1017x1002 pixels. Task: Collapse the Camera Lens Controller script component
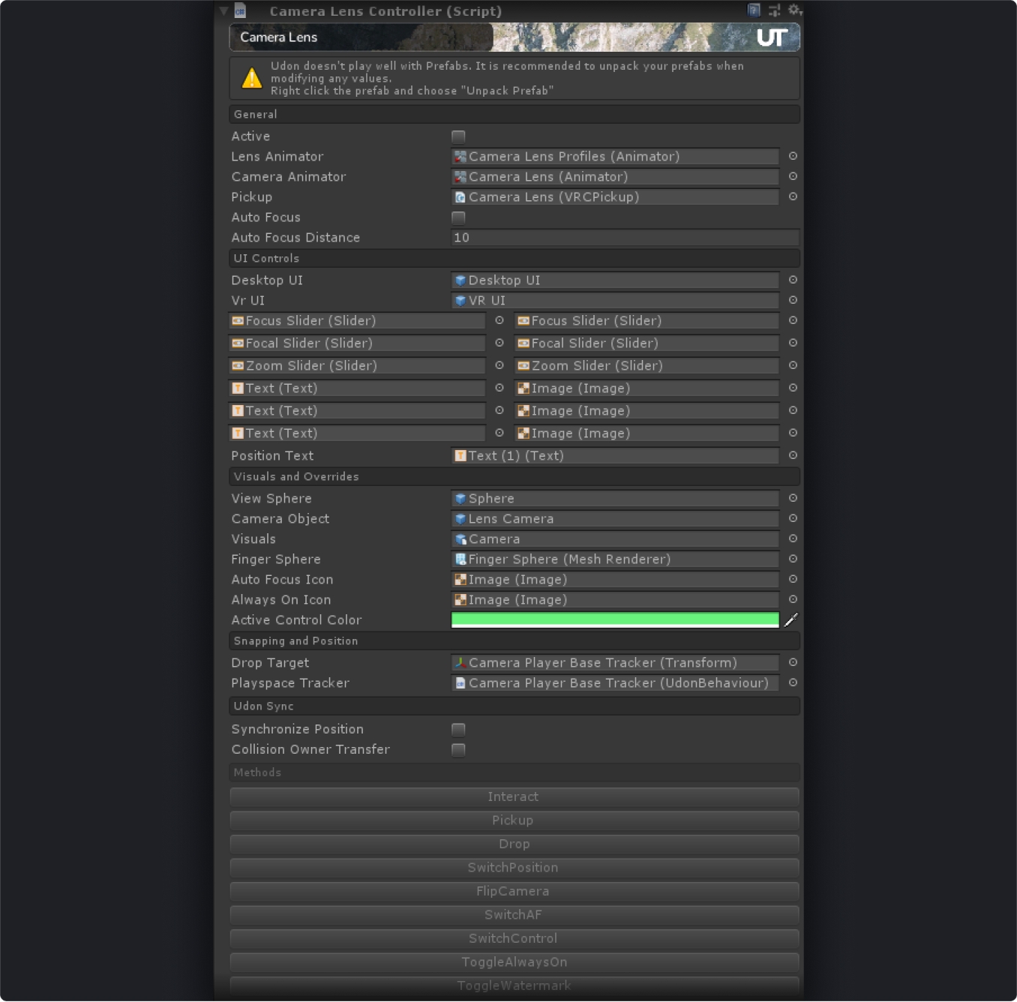(223, 11)
